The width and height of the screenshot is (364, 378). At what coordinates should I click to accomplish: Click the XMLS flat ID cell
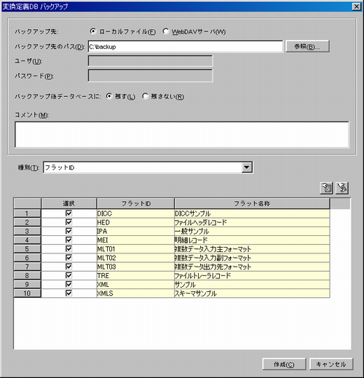[x=135, y=294]
